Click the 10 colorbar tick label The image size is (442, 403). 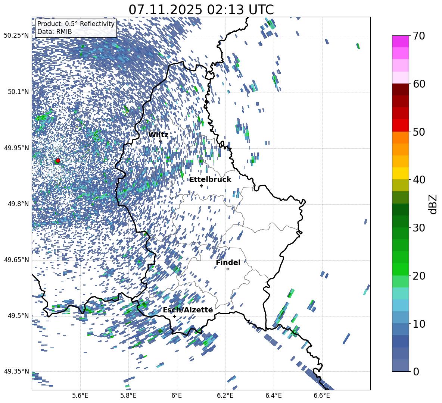click(419, 324)
